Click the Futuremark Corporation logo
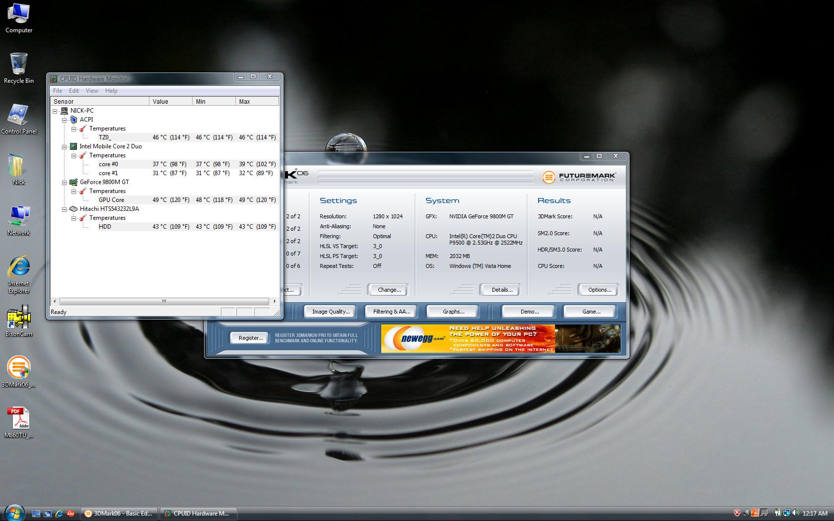This screenshot has height=521, width=834. [579, 177]
